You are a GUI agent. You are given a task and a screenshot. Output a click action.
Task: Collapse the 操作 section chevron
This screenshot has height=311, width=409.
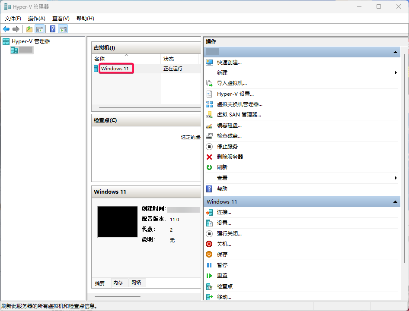pos(395,51)
